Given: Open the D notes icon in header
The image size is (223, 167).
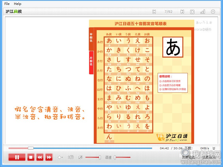Looking at the screenshot, I should [x=192, y=12].
